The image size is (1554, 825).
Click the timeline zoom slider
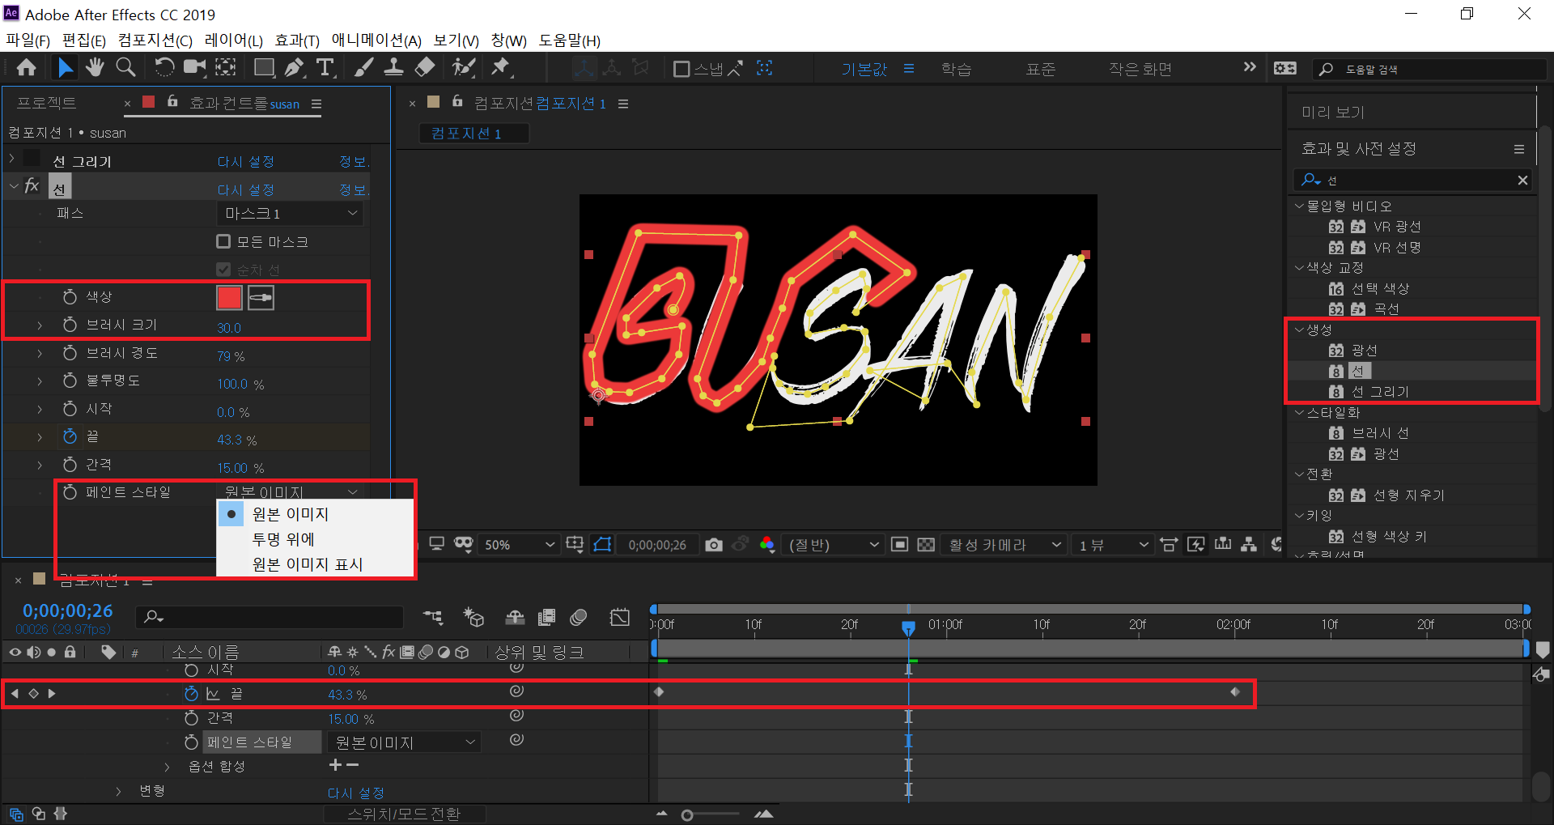pos(687,814)
